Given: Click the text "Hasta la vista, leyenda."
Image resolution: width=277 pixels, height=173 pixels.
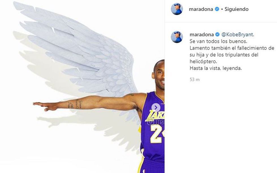Looking at the screenshot, I should click(x=216, y=68).
